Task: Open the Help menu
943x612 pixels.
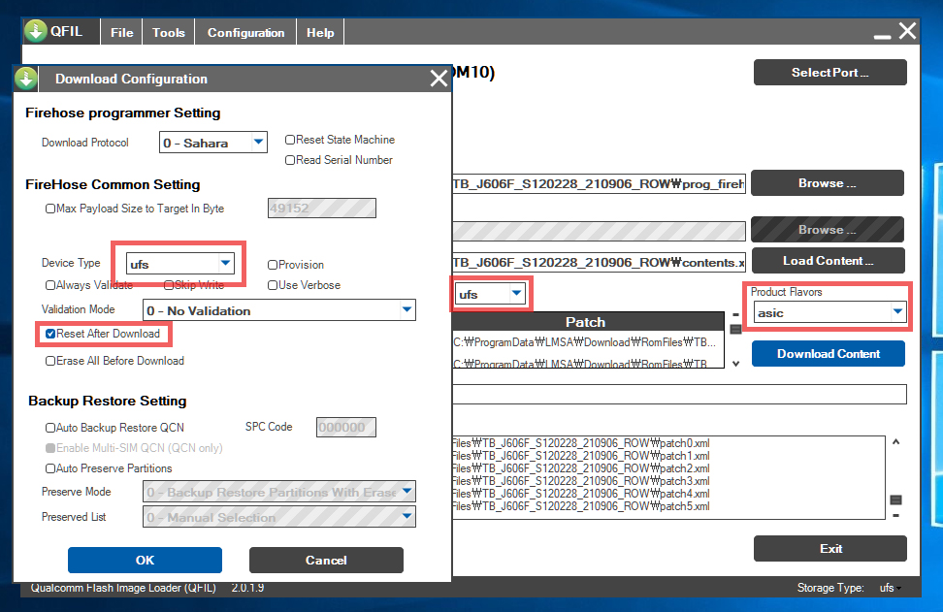Action: pyautogui.click(x=320, y=32)
